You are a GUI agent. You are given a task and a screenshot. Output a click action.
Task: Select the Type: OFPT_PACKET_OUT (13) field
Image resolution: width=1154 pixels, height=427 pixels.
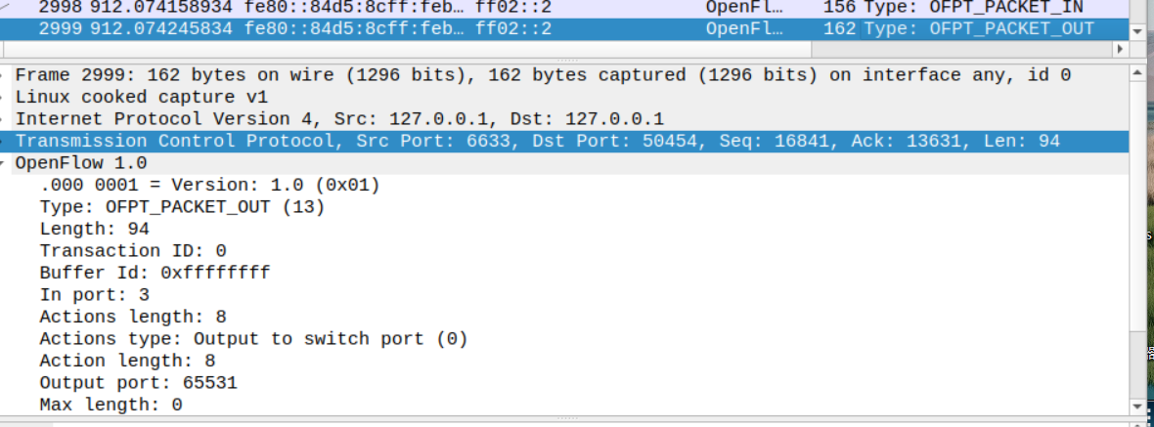point(182,207)
